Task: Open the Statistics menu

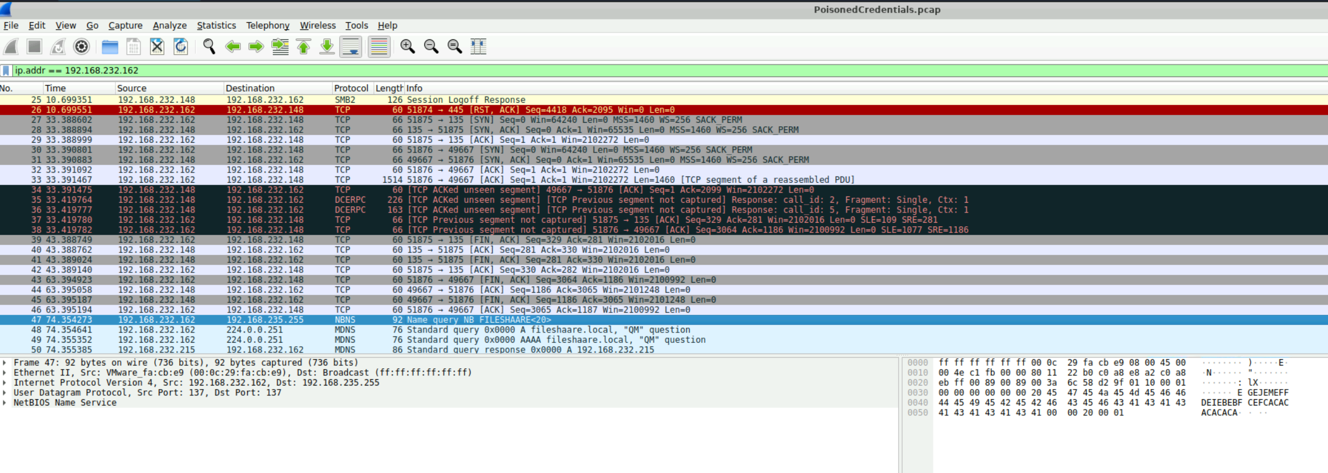Action: coord(216,25)
